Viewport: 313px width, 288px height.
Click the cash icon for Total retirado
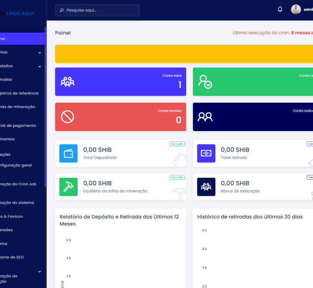pyautogui.click(x=206, y=154)
